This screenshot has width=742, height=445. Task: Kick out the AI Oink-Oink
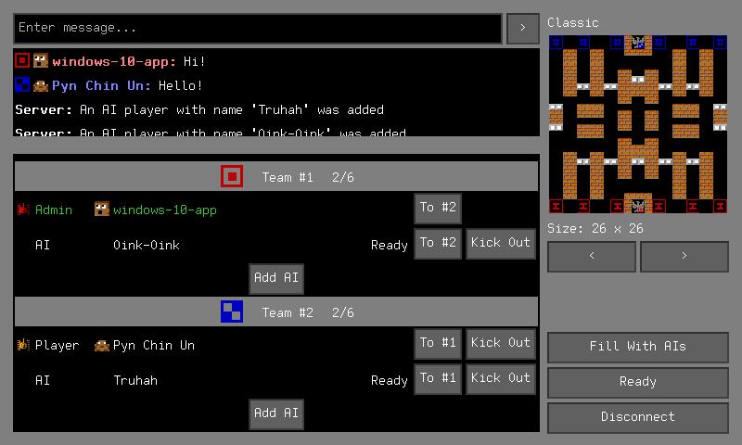[500, 244]
